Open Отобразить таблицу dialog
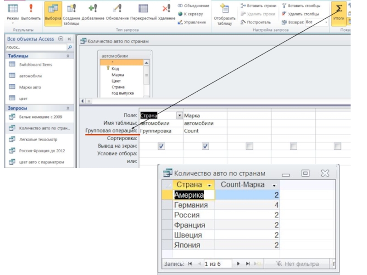This screenshot has width=367, height=275. (224, 15)
